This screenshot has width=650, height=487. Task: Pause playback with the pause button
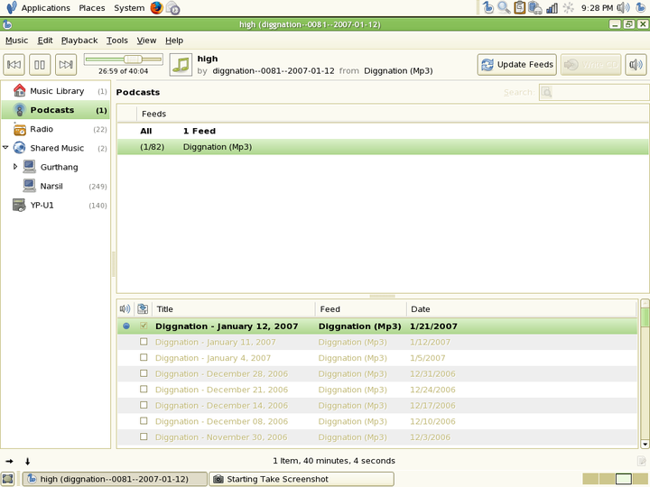point(40,64)
